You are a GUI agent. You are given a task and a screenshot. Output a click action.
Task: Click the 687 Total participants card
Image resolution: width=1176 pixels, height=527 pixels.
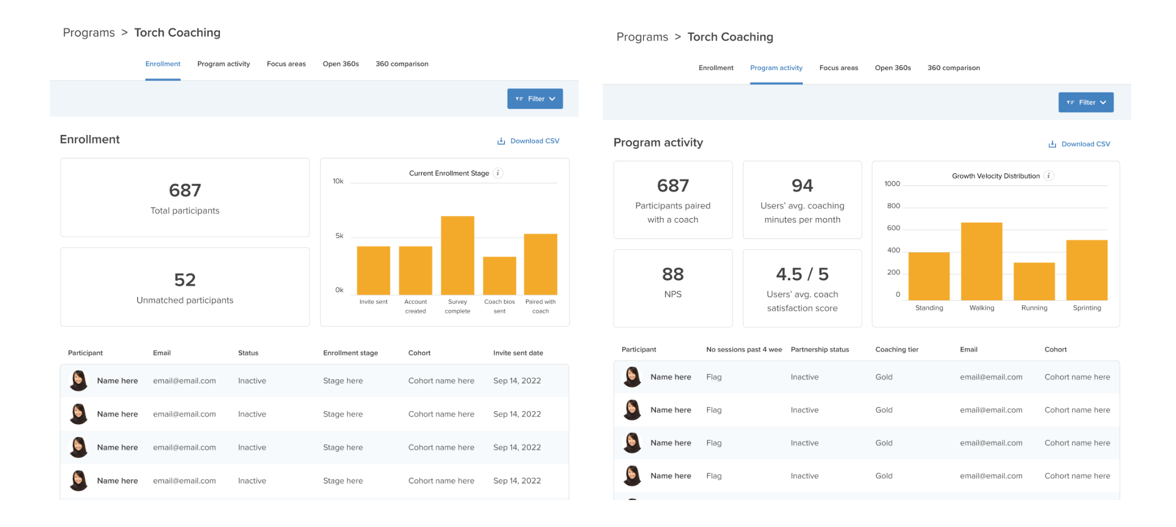tap(185, 197)
